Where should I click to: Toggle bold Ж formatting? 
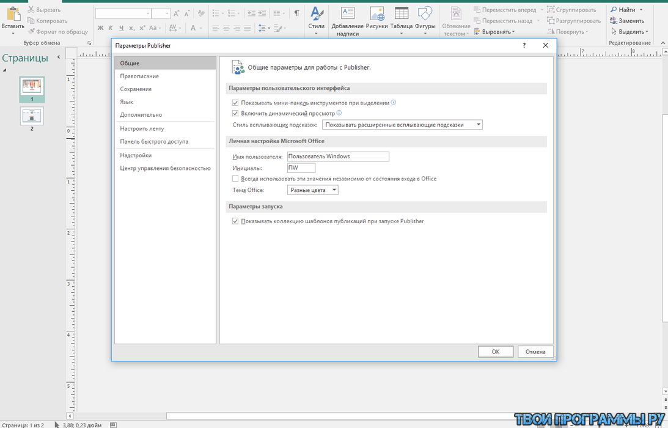101,28
